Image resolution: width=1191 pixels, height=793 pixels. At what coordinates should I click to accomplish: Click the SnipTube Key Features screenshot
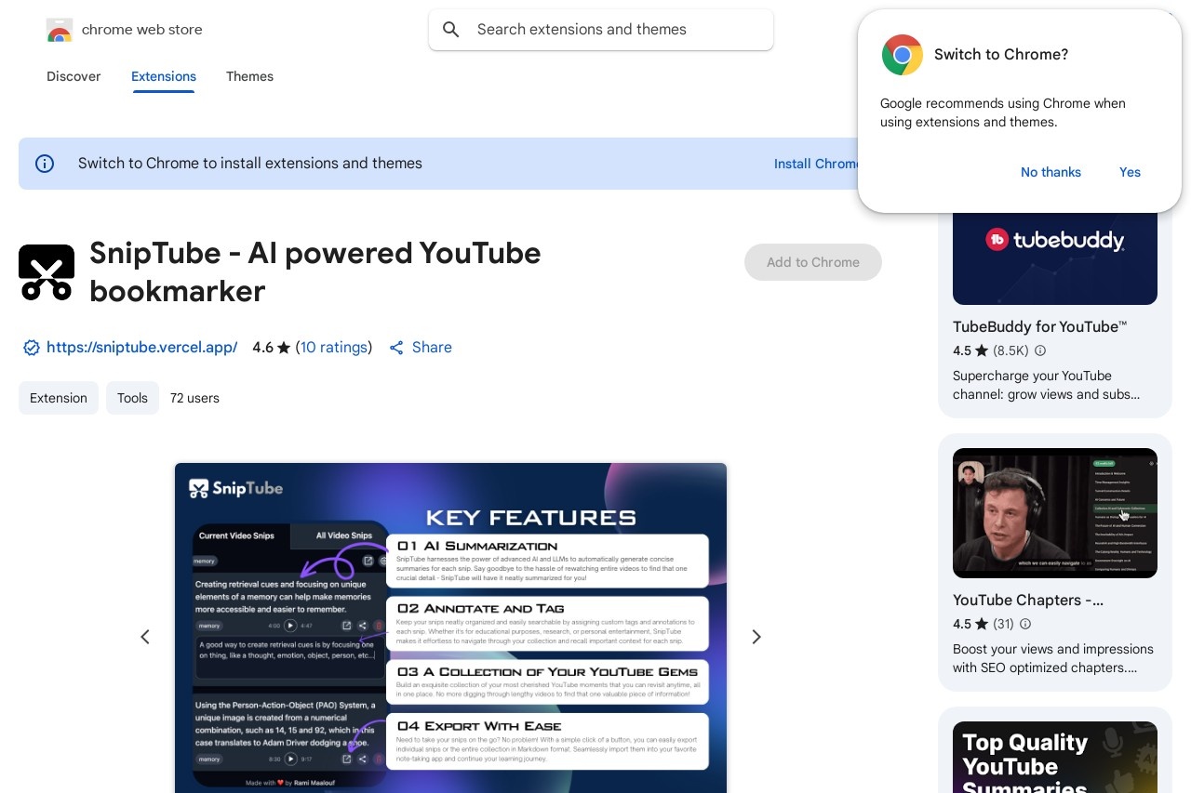[x=450, y=628]
